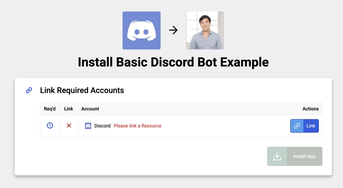343x188 pixels.
Task: Click the 'Install Basic Discord Bot Example' title
Action: coord(173,62)
